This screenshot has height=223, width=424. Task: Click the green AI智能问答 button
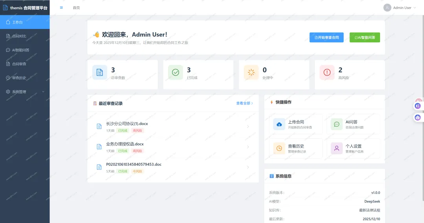pos(364,37)
